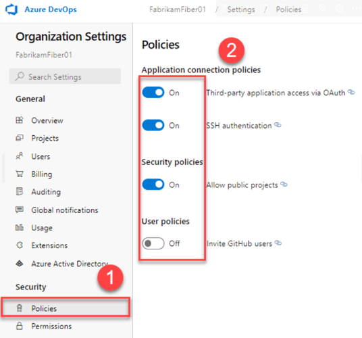
Task: Click the General section heading
Action: [x=30, y=99]
